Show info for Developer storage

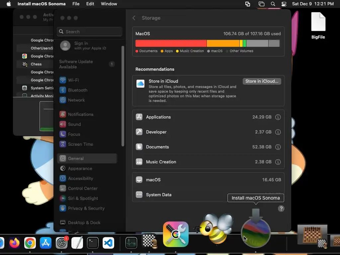coord(278,132)
